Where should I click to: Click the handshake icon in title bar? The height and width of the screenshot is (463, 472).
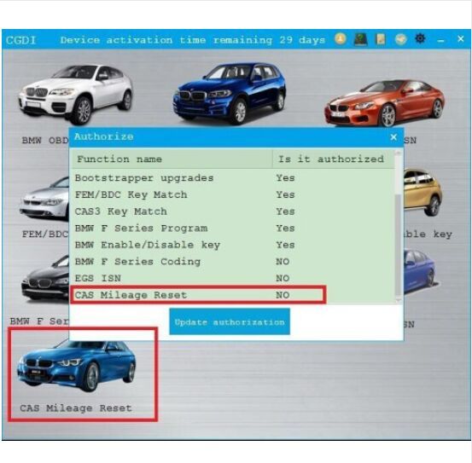(x=400, y=39)
